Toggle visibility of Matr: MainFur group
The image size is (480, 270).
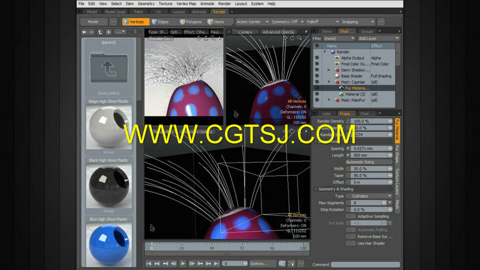pos(317,100)
